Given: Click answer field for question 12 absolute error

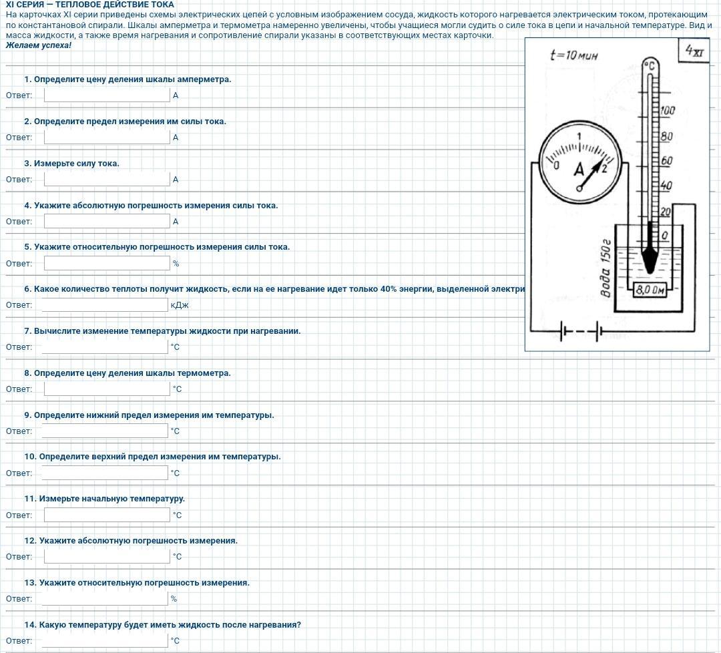Looking at the screenshot, I should (x=107, y=557).
